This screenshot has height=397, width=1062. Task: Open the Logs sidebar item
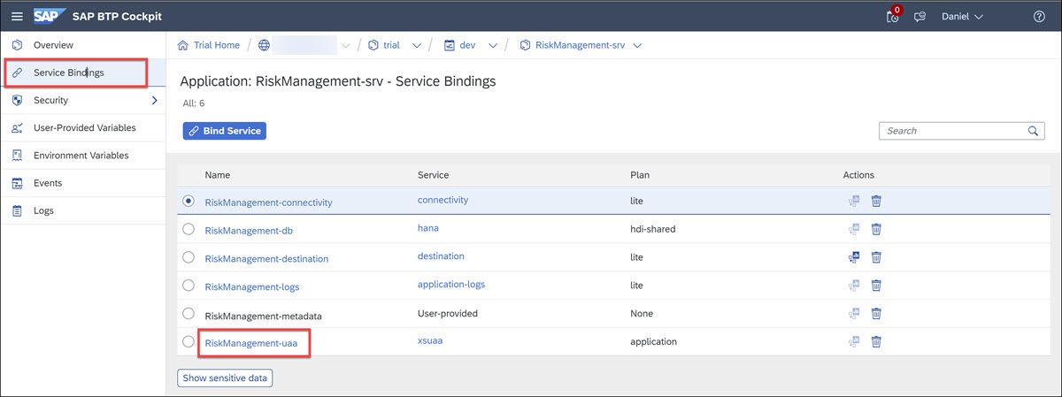[x=83, y=210]
